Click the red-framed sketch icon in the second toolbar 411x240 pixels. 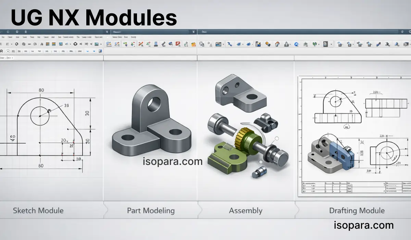tap(178, 44)
